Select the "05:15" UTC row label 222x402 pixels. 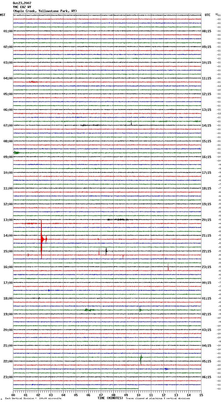point(207,361)
